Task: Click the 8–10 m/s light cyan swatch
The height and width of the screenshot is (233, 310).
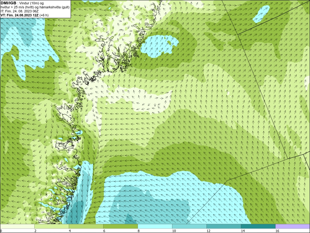Action: coord(155,226)
